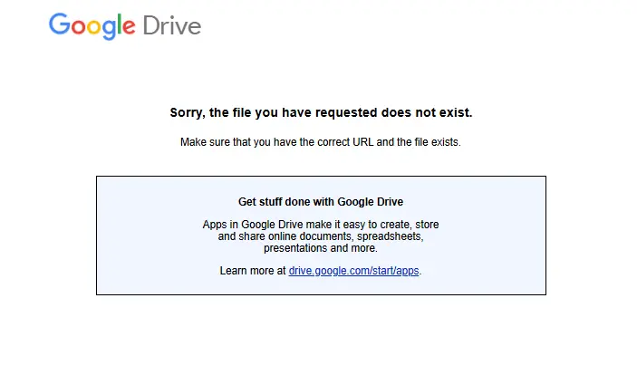The image size is (637, 375).
Task: Click the word "requested" in bold heading
Action: click(x=346, y=113)
